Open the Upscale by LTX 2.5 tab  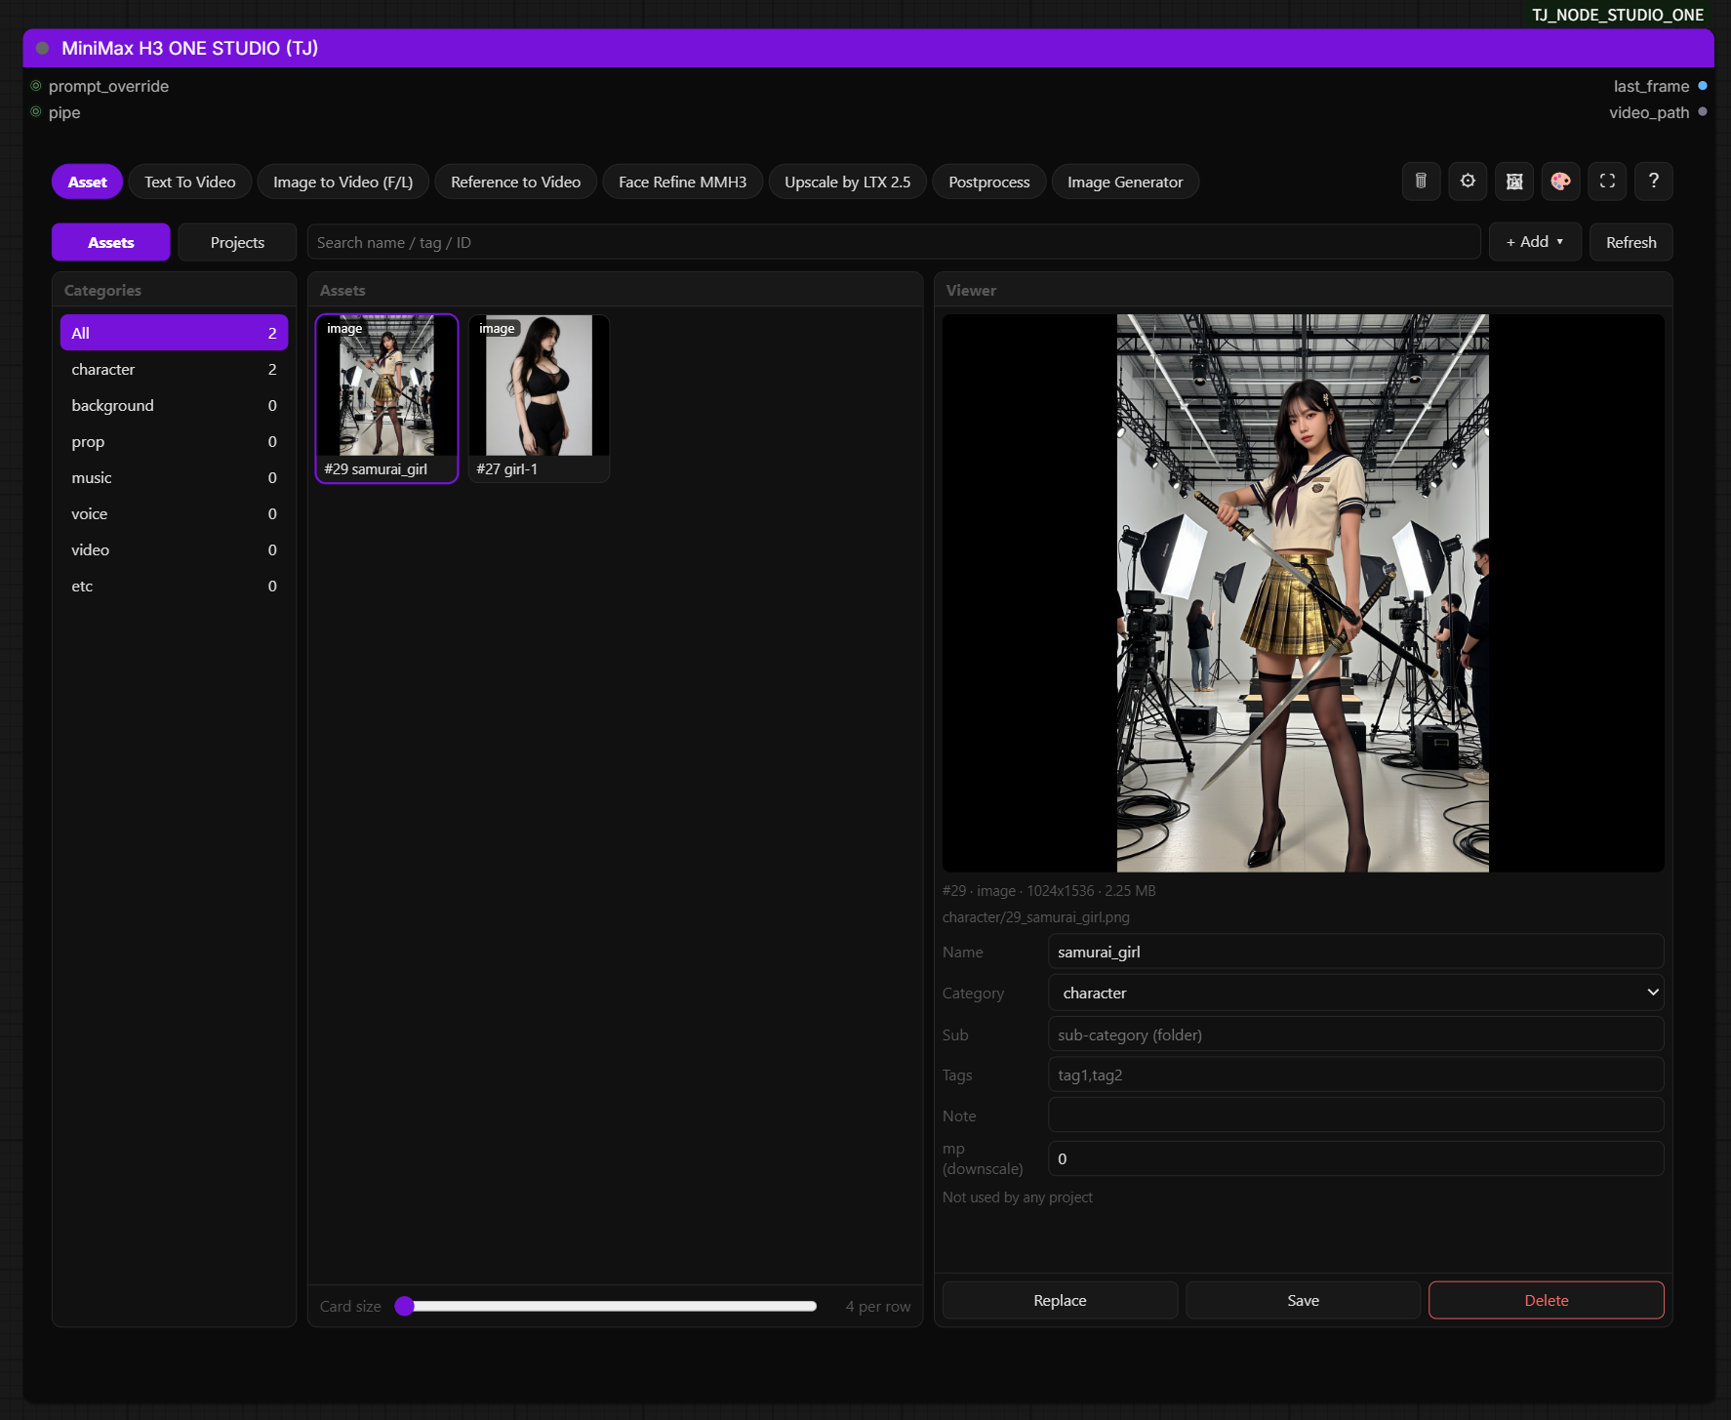point(848,182)
